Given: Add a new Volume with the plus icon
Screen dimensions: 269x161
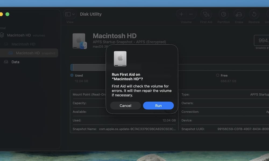Looking at the screenshot, I should tap(181, 14).
